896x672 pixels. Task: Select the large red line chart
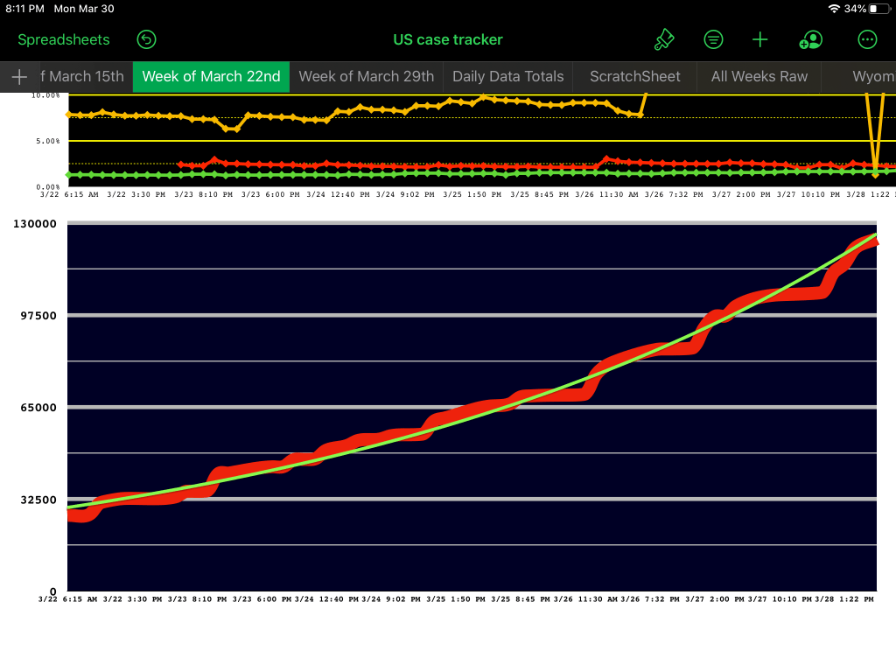click(x=472, y=407)
